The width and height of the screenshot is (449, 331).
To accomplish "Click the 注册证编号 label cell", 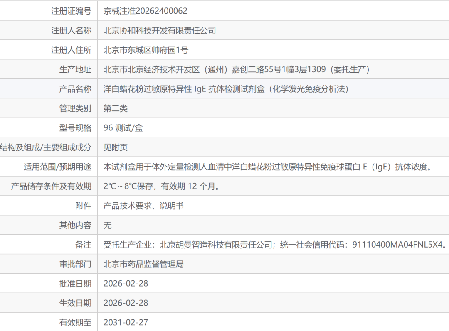I will click(71, 11).
